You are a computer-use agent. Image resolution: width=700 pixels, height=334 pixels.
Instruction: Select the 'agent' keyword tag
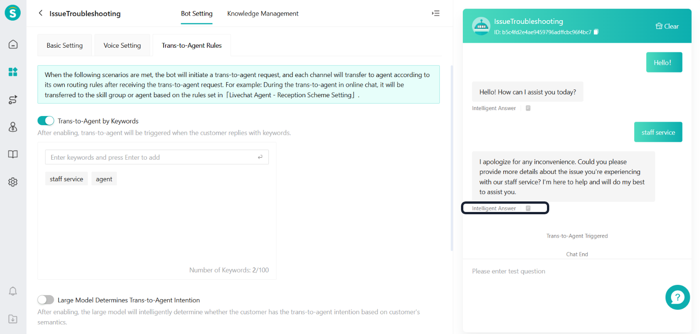104,179
